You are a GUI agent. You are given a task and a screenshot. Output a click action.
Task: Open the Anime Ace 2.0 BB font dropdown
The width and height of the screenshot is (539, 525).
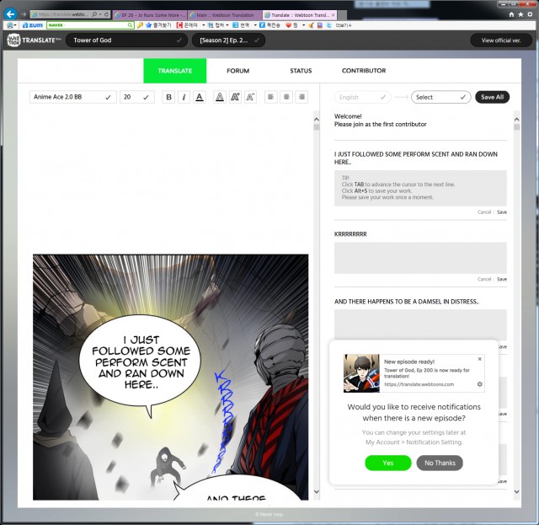coord(72,98)
